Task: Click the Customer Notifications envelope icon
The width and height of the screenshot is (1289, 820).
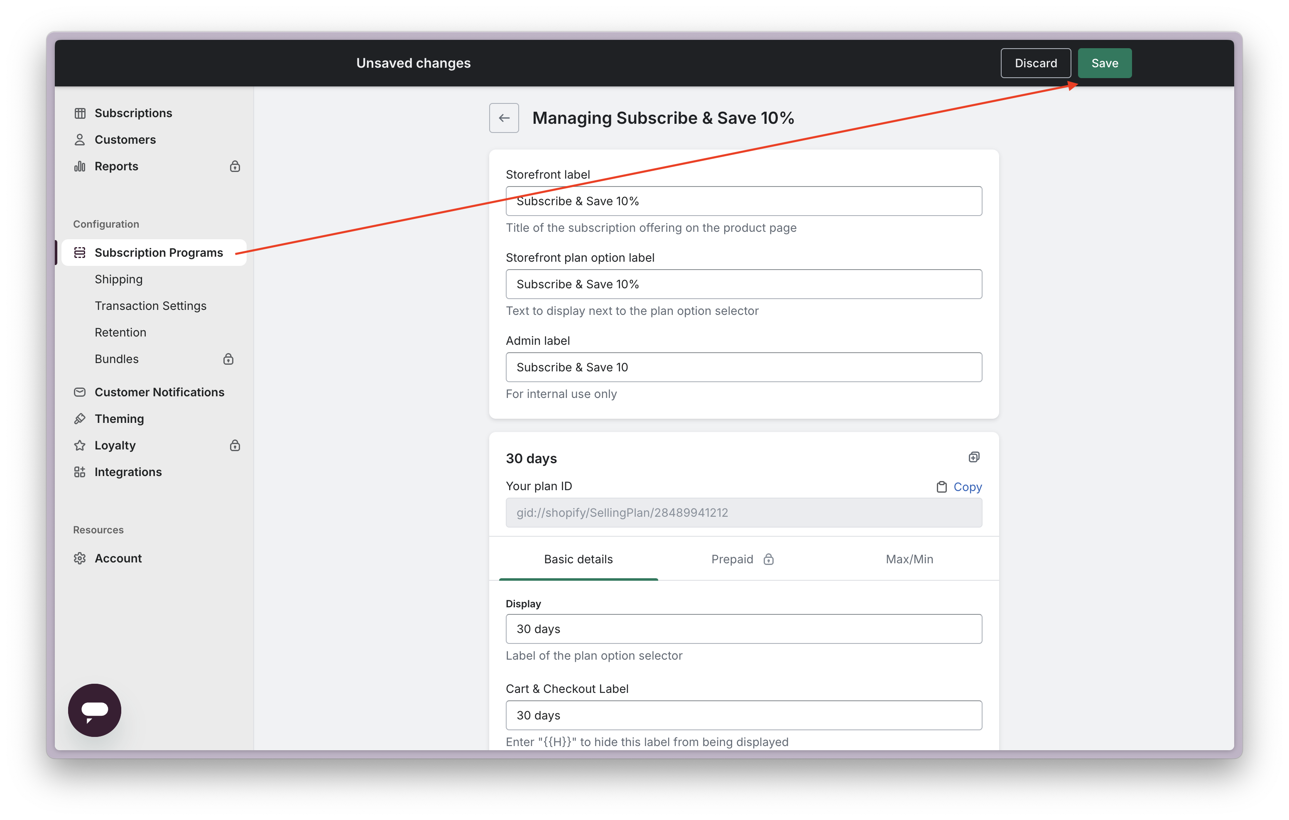Action: [80, 392]
